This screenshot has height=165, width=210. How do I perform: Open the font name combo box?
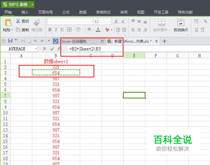click(70, 21)
